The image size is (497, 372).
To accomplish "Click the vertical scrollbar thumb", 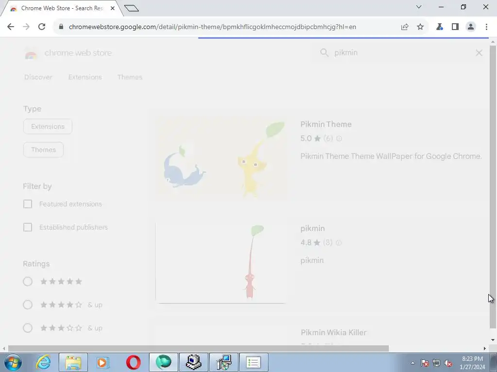I will pyautogui.click(x=493, y=187).
